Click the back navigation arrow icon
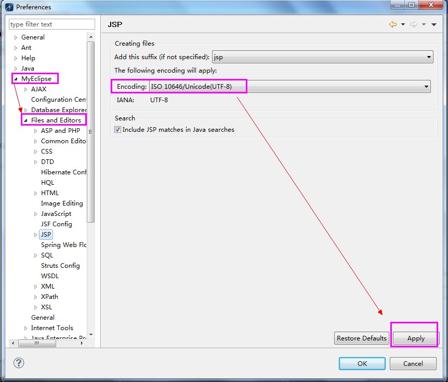This screenshot has height=382, width=448. pyautogui.click(x=393, y=24)
